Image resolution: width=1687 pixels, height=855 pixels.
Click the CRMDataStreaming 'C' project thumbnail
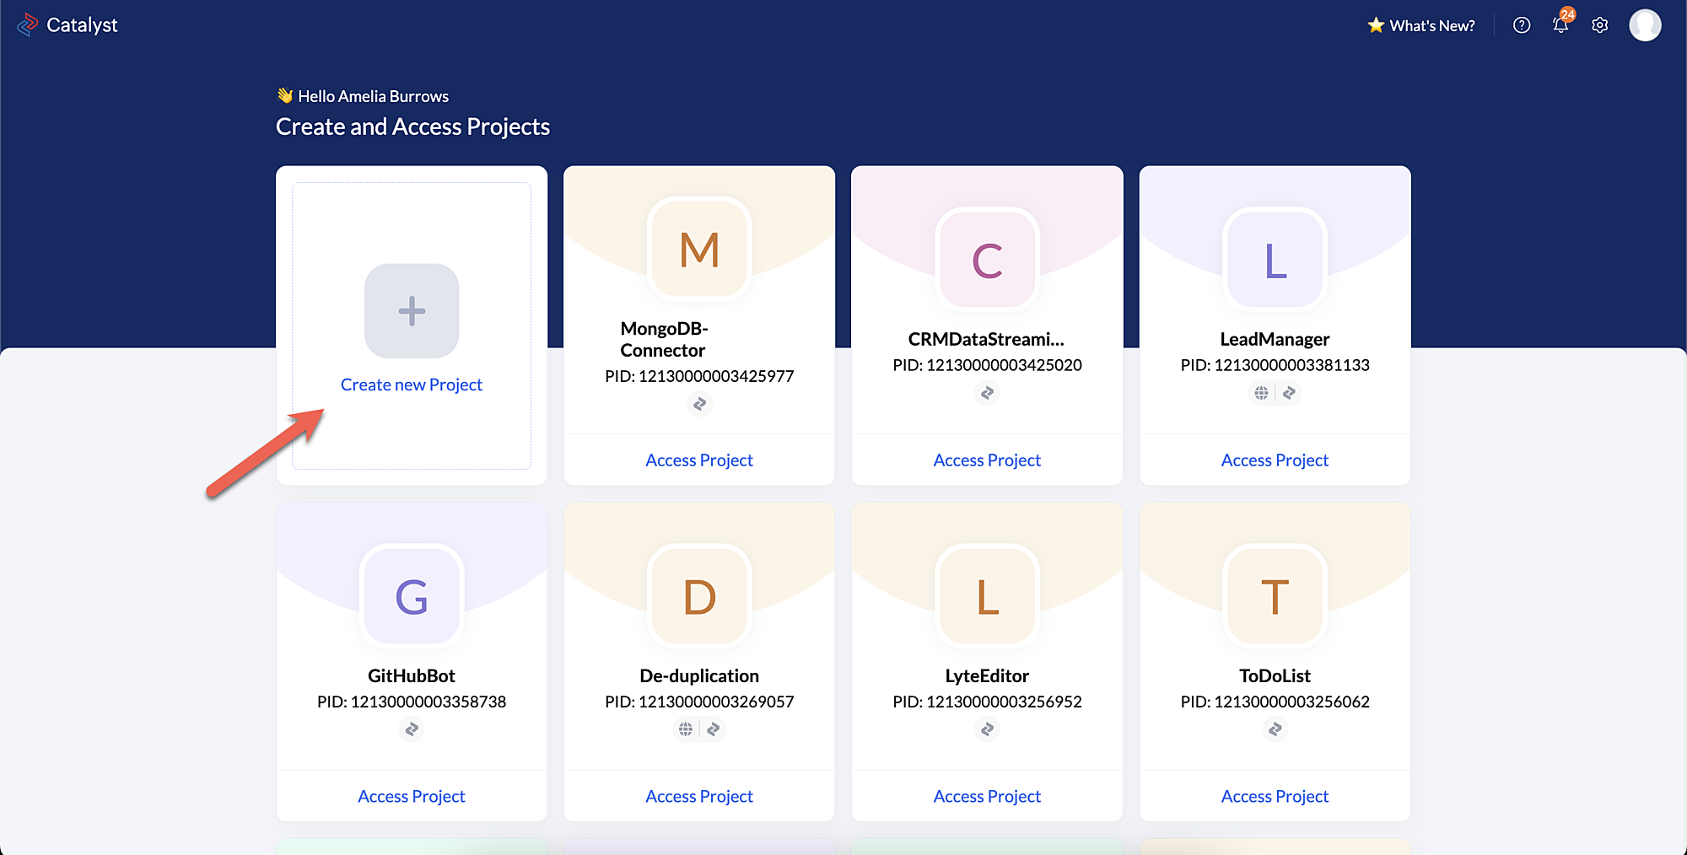point(987,260)
